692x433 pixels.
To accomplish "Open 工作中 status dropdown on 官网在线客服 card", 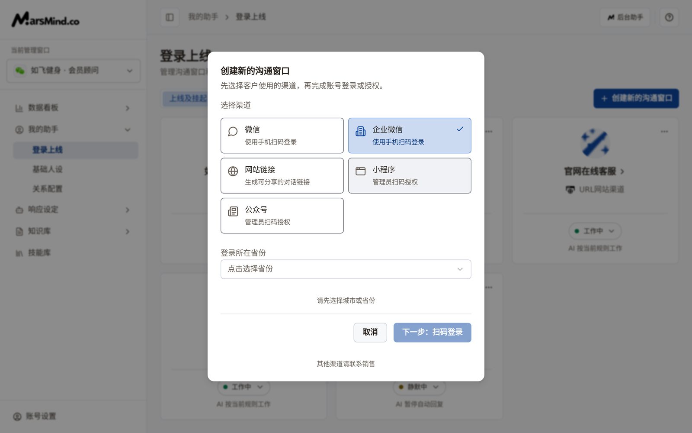I will pyautogui.click(x=595, y=231).
